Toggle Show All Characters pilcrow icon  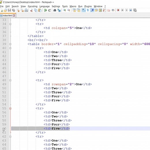(x=88, y=10)
